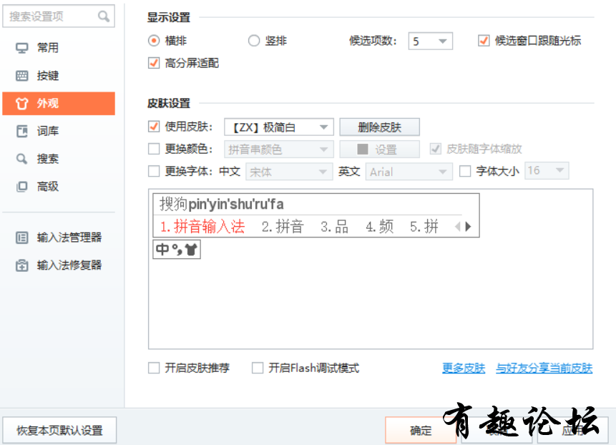Screen dimensions: 616x445
Task: Click the monitor icon beside 常用
Action: pos(22,48)
